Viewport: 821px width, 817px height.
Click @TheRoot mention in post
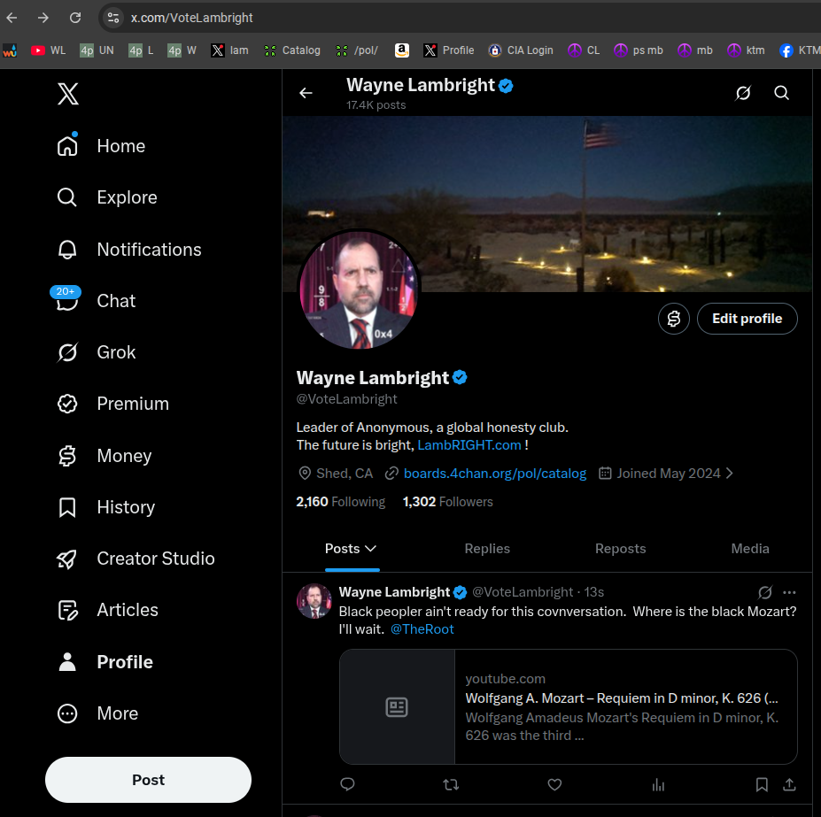click(422, 629)
